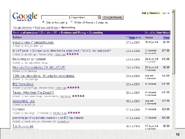Screen dimensions: 185x139
Task: Open the All questions dropdown
Action: [85, 18]
